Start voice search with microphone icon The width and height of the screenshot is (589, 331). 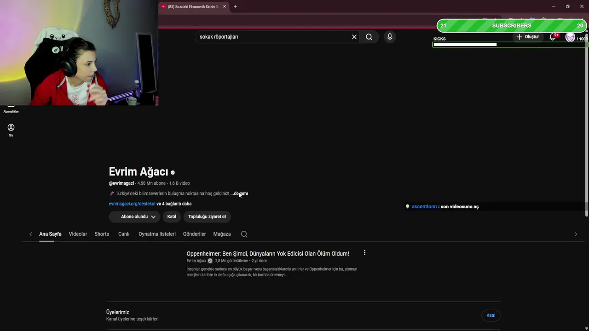[x=390, y=37]
